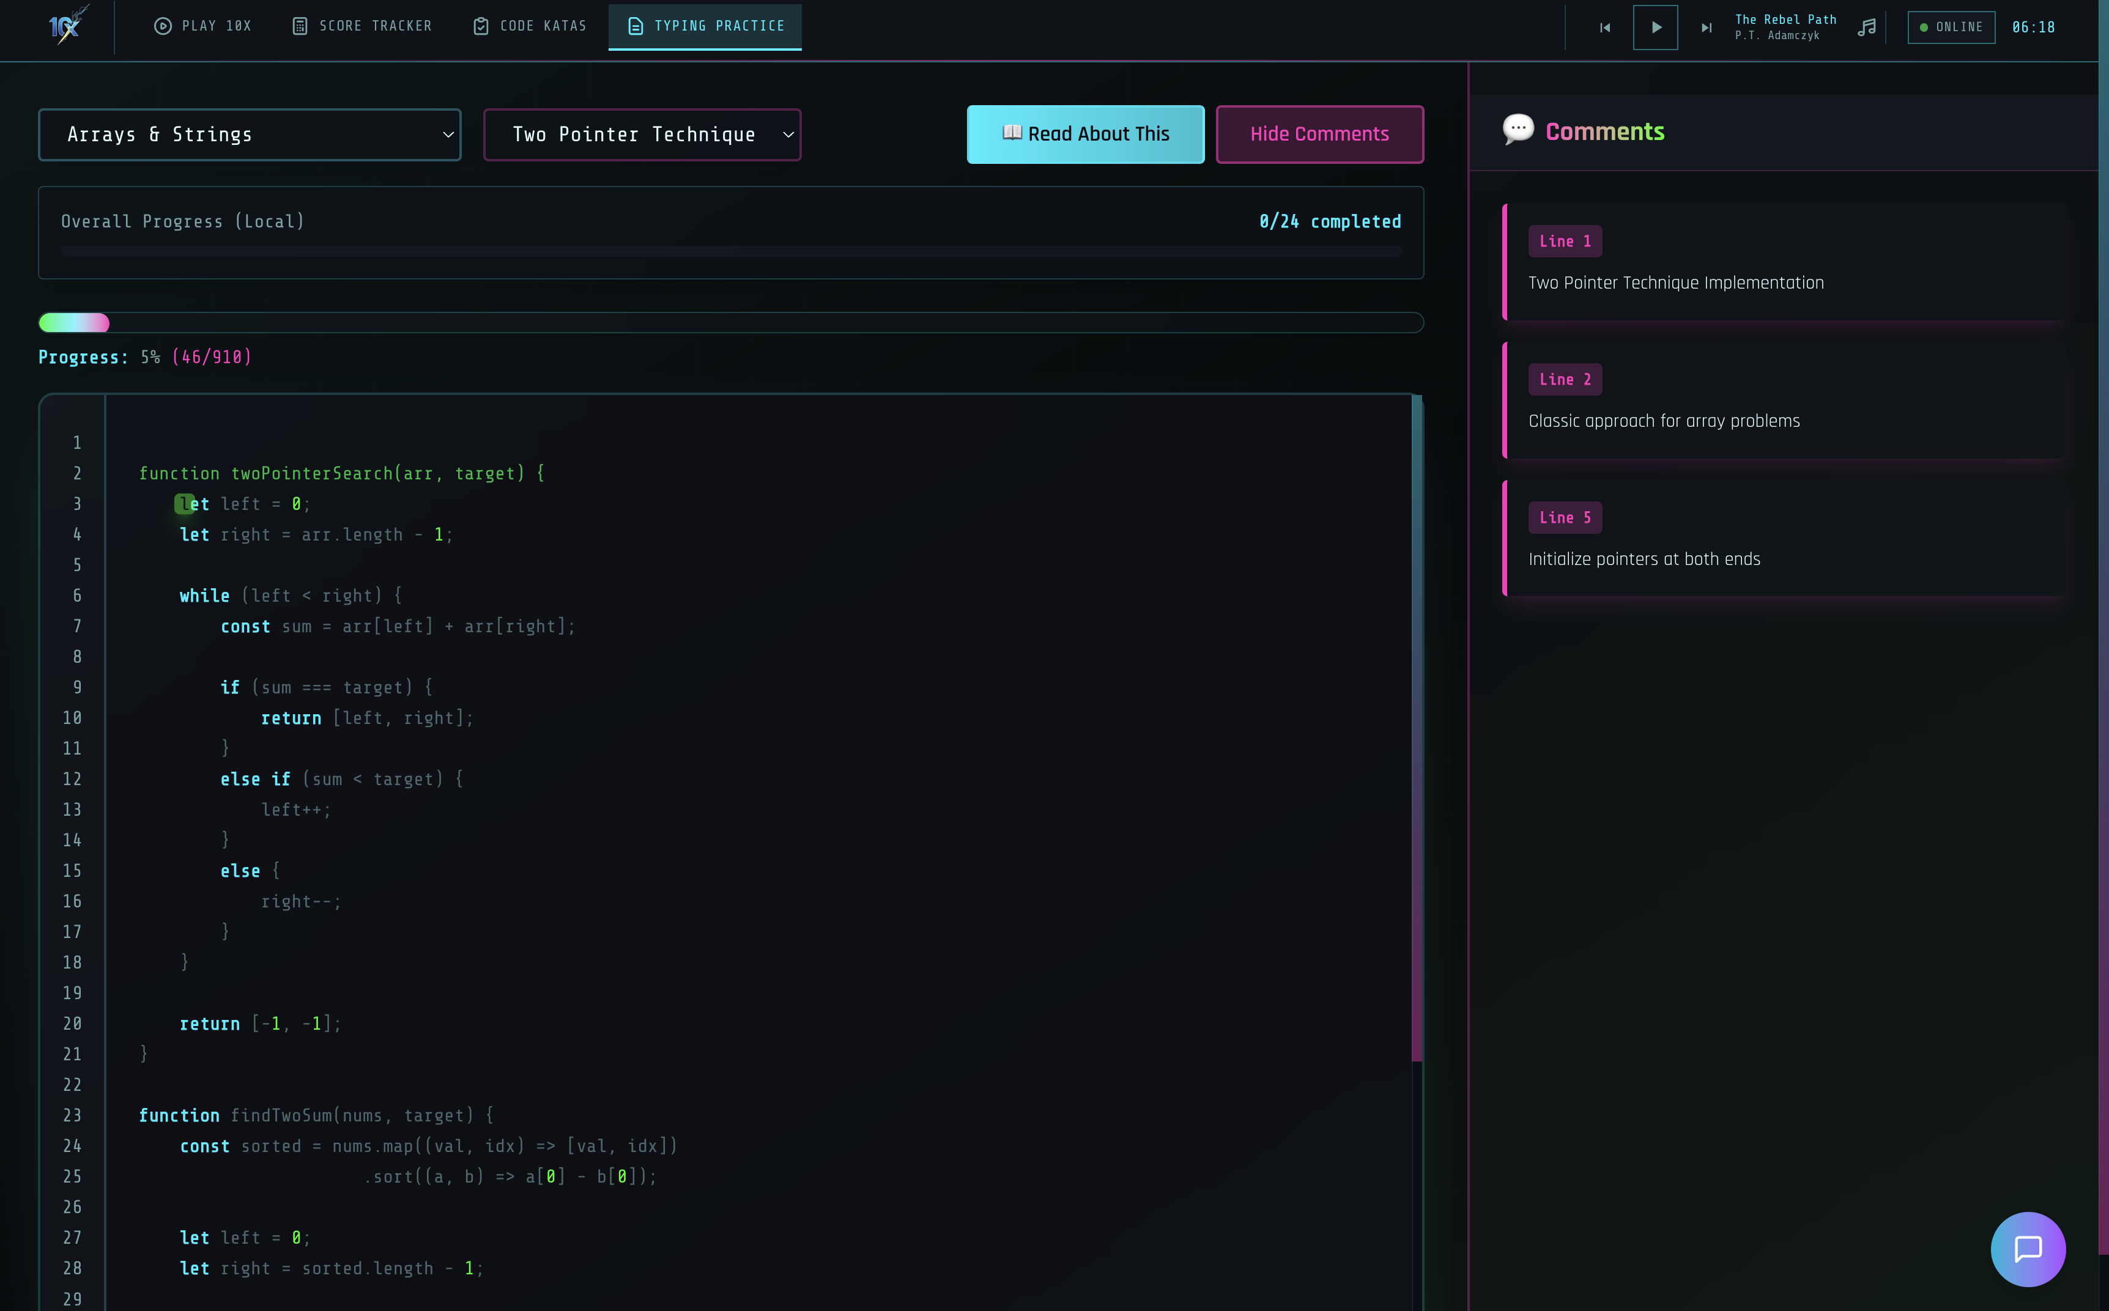
Task: Switch to the PLAY 10X tab
Action: [202, 26]
